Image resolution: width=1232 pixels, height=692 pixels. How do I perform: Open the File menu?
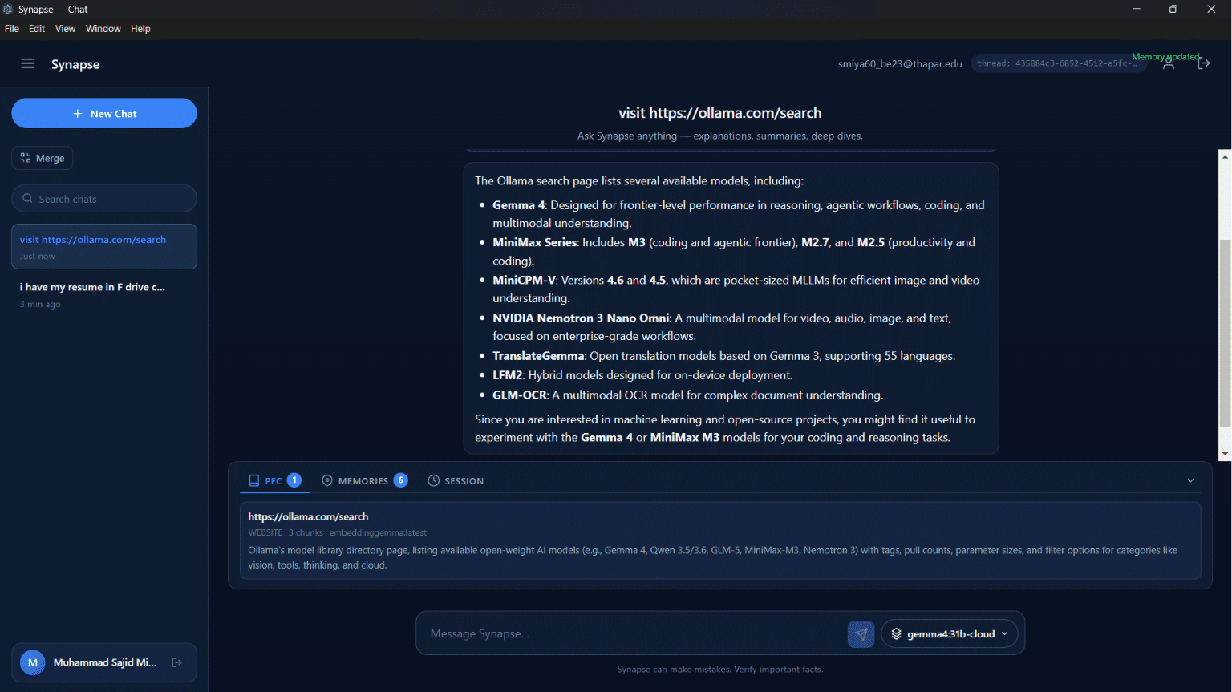pos(12,28)
